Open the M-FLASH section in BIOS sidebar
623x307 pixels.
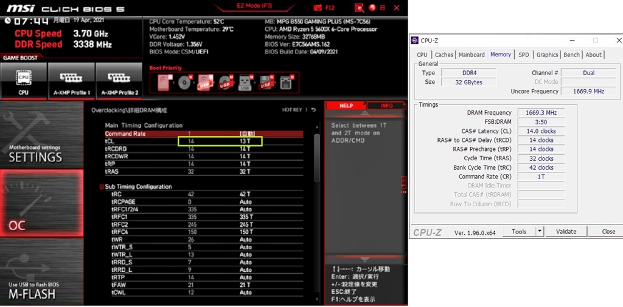coord(42,272)
